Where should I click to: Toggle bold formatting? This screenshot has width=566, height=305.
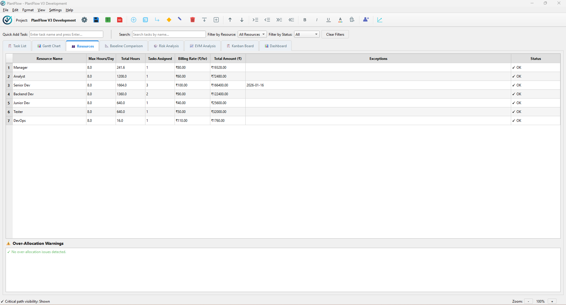coord(305,20)
